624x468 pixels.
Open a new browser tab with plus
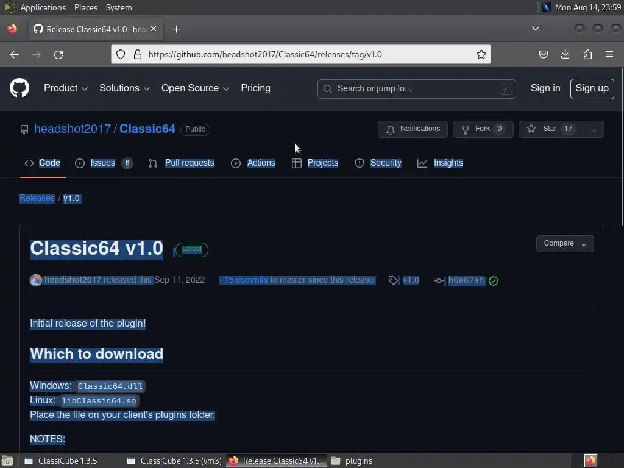coord(176,29)
